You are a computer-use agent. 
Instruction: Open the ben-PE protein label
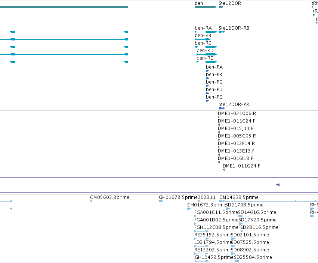(214, 97)
